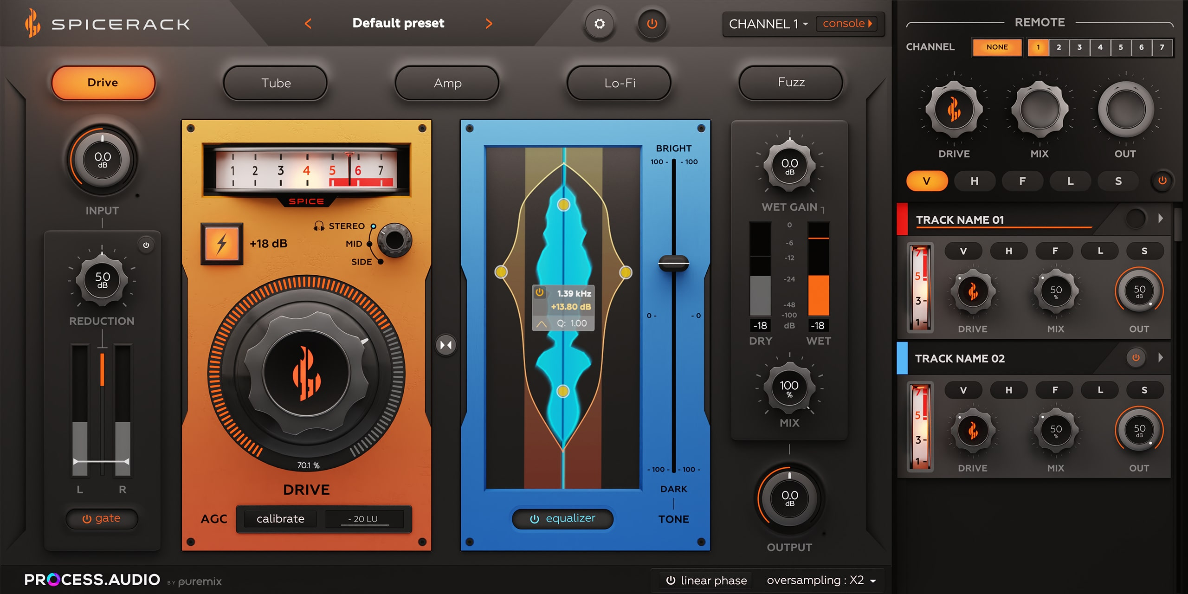The height and width of the screenshot is (594, 1188).
Task: Expand the TRACK NAME 02 arrow
Action: coord(1161,357)
